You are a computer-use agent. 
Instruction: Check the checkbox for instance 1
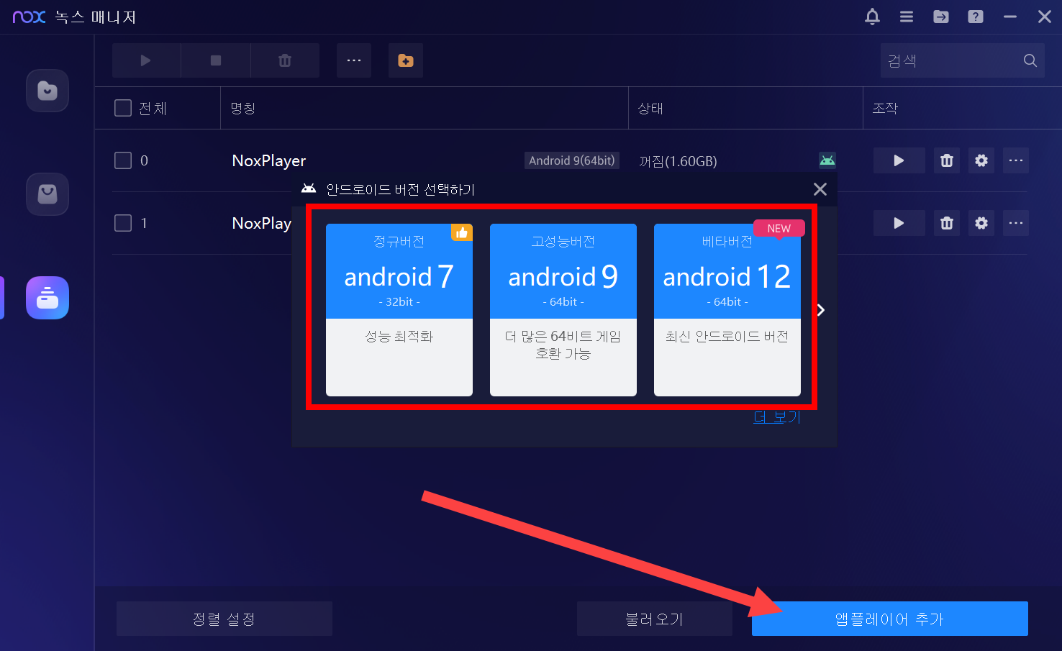point(123,223)
